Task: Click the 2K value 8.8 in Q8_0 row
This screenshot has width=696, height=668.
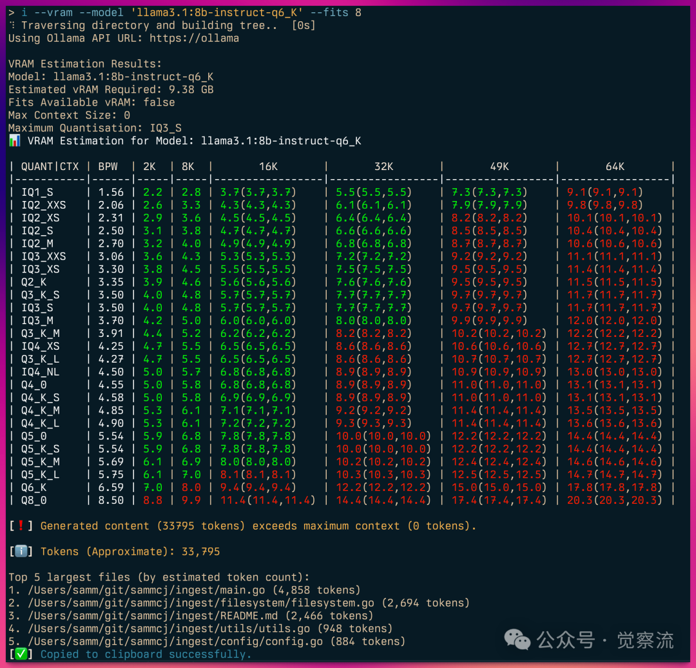Action: (153, 501)
